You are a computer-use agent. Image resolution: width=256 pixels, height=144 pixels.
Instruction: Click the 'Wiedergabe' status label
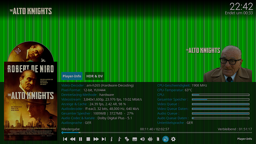point(70,129)
